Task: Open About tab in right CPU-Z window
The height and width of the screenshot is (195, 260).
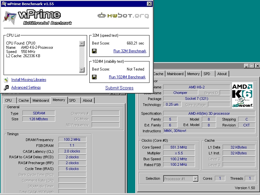Action: 222,74
